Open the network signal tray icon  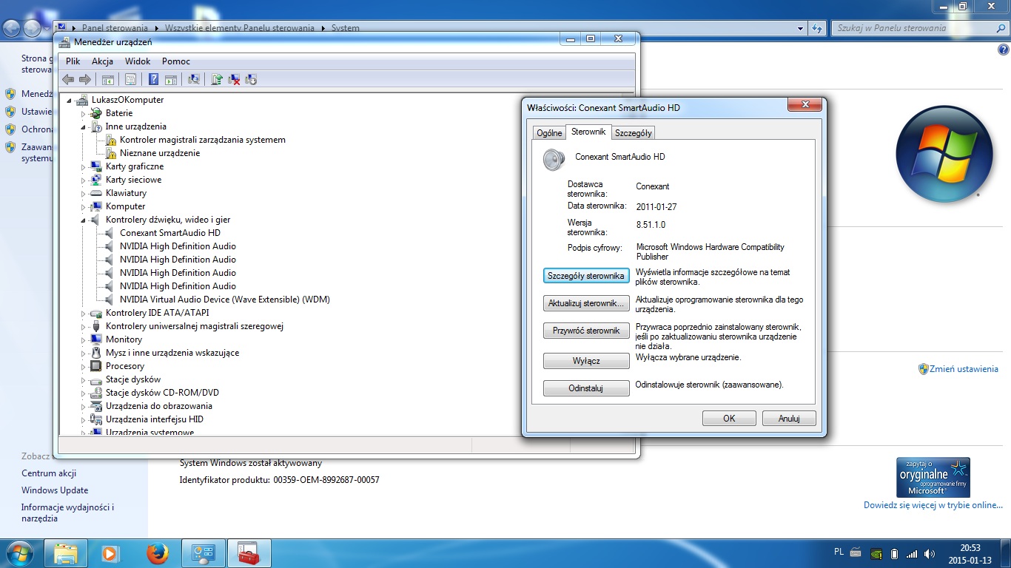tap(911, 553)
